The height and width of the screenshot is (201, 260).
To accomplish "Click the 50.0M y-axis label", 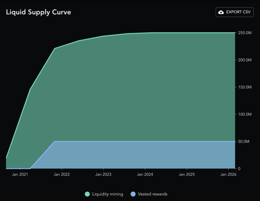I will [243, 142].
